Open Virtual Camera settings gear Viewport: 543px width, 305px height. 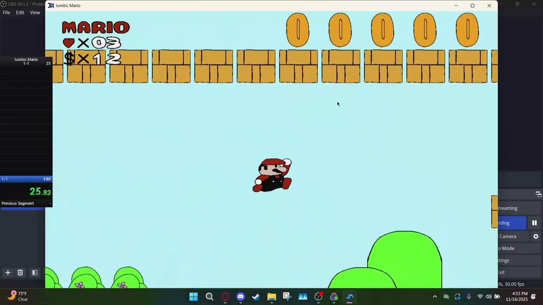tap(536, 236)
